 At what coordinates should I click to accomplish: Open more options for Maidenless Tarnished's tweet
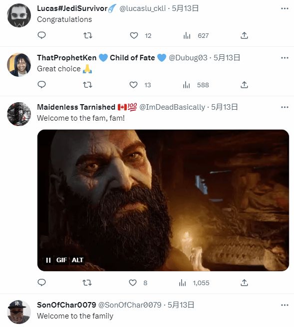pyautogui.click(x=285, y=107)
